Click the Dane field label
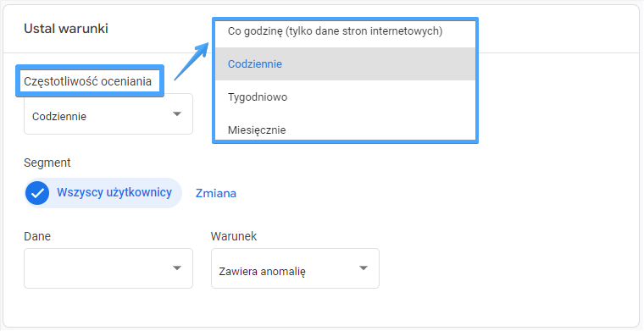The height and width of the screenshot is (331, 644). pyautogui.click(x=37, y=236)
